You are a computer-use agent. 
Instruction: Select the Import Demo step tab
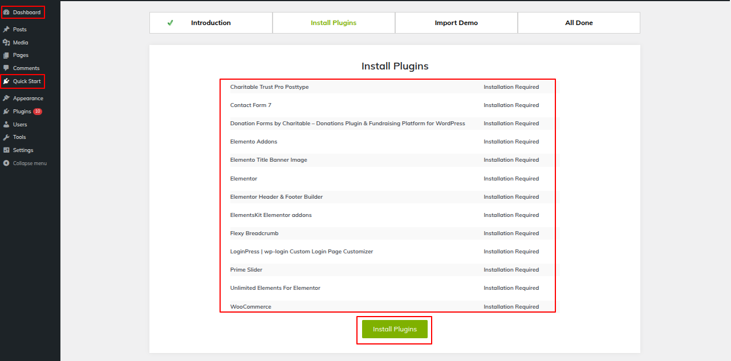456,23
